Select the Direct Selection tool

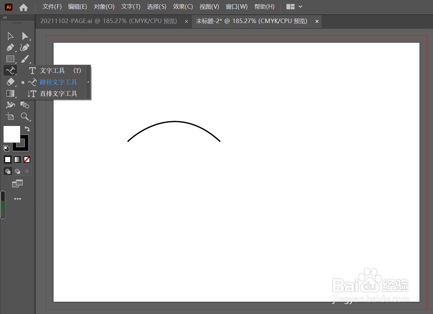coord(25,36)
